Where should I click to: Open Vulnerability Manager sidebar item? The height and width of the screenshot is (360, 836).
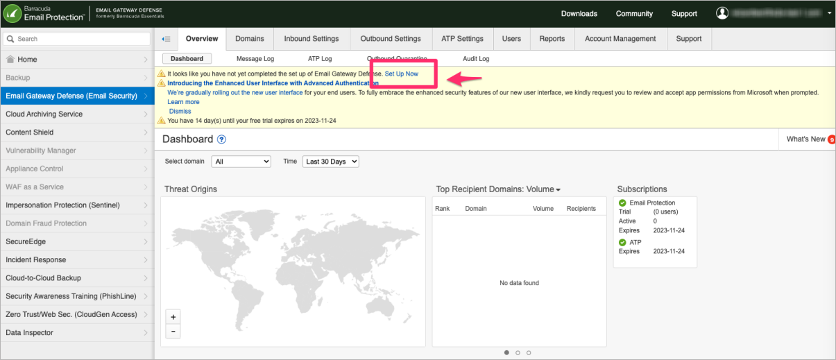tap(77, 151)
